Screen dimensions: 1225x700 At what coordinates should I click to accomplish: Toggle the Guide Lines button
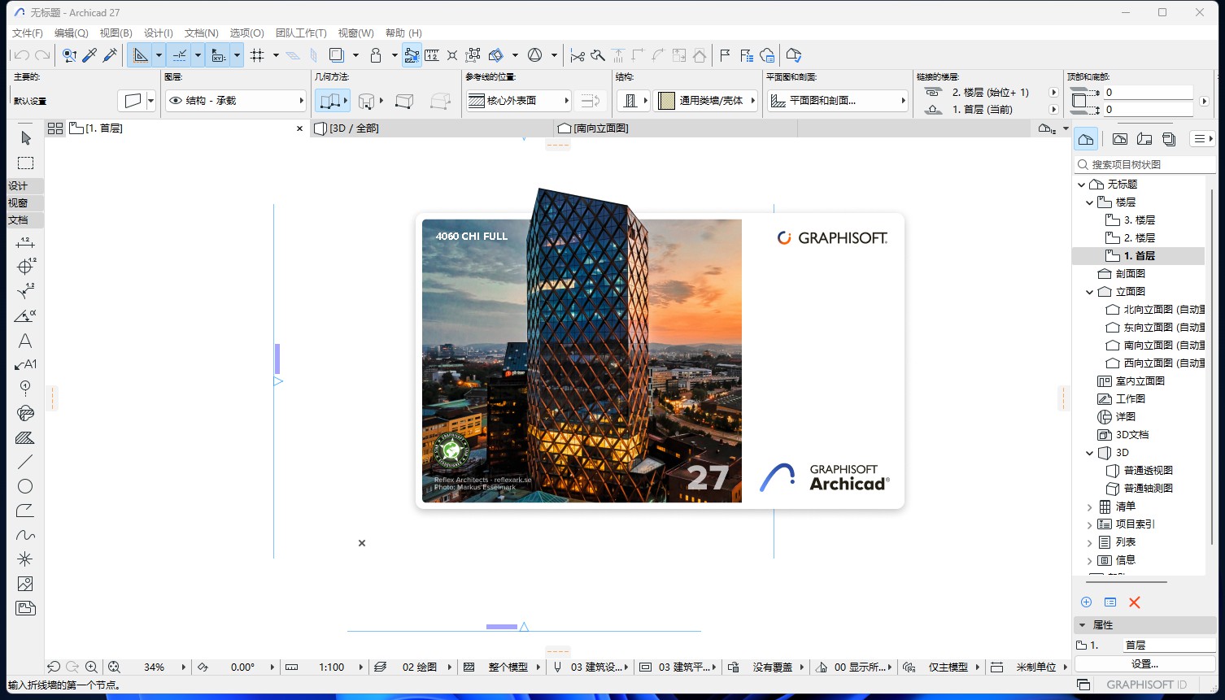click(x=141, y=55)
